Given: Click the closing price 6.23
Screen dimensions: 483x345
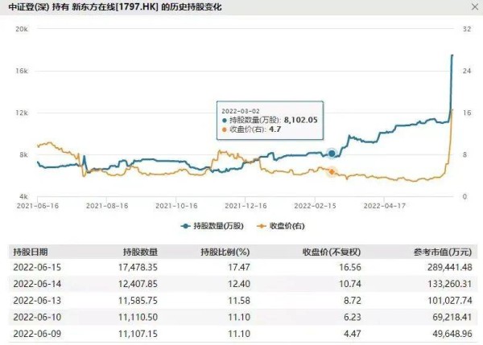Looking at the screenshot, I should (x=353, y=317).
